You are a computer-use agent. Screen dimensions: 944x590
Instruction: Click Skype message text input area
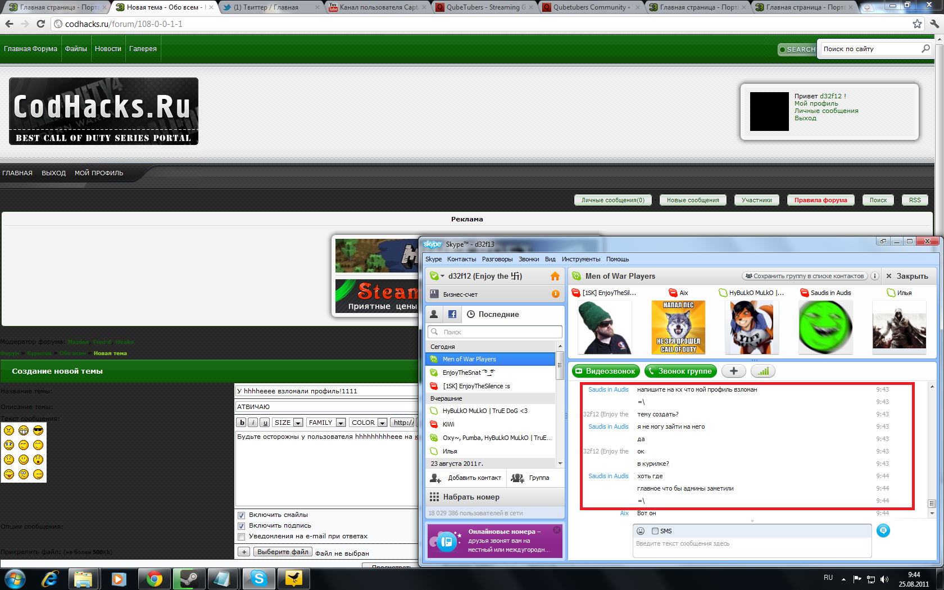click(752, 547)
